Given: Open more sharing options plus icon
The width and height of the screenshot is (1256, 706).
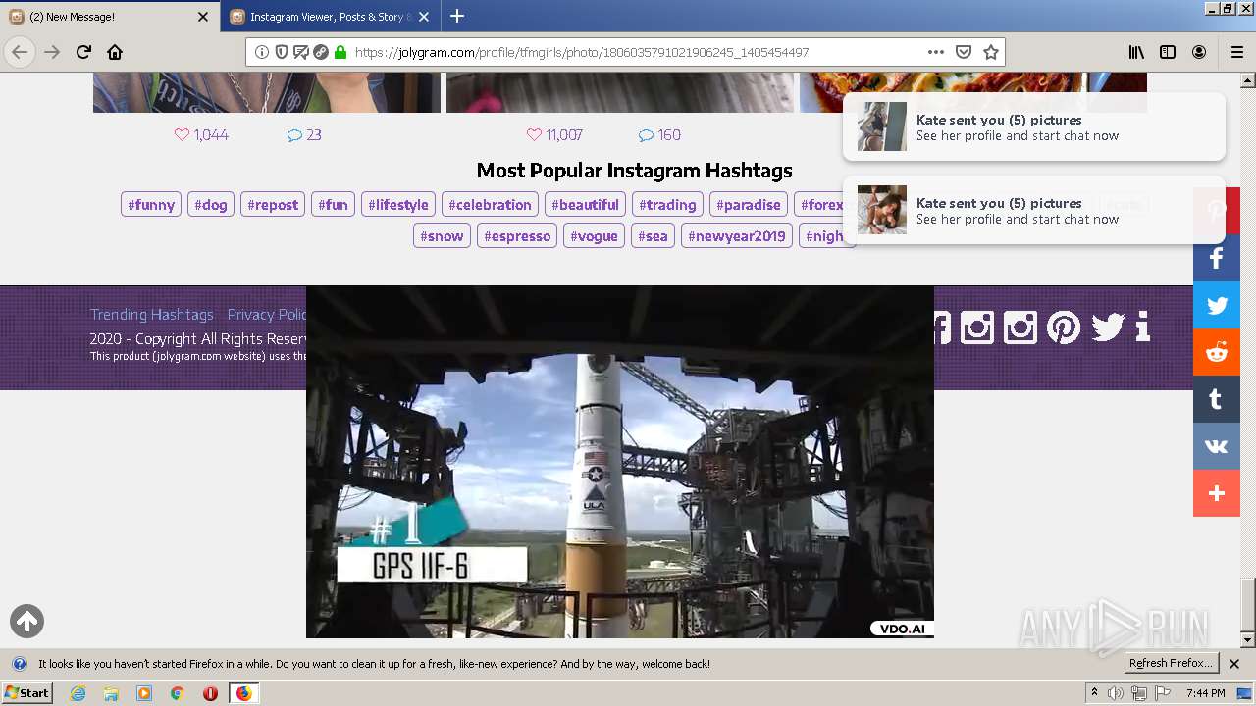Looking at the screenshot, I should click(1217, 494).
